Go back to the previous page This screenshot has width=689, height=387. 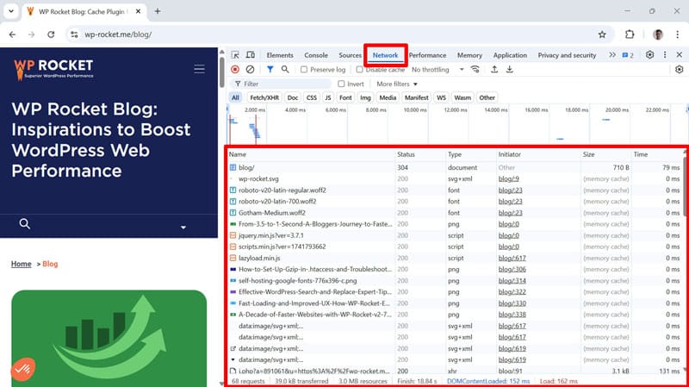(x=12, y=34)
